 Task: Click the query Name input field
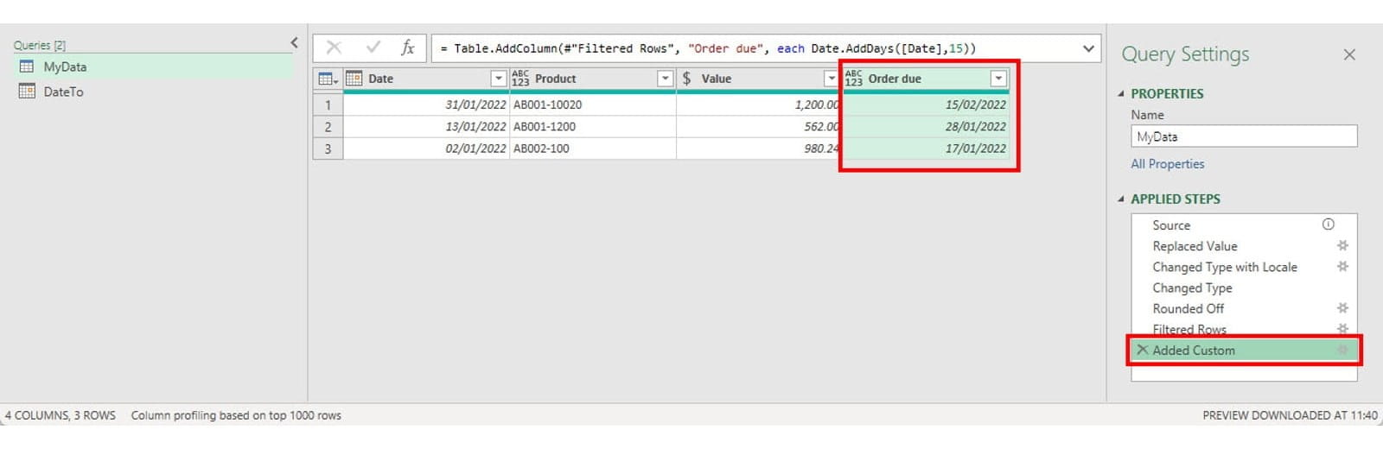[1243, 136]
